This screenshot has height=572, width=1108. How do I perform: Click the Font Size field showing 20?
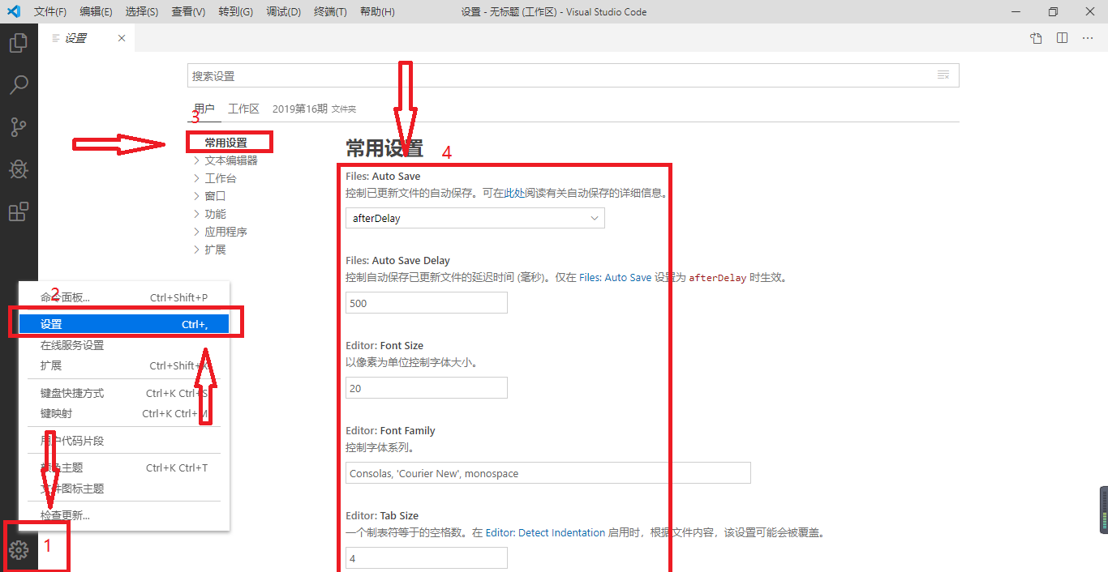click(427, 388)
